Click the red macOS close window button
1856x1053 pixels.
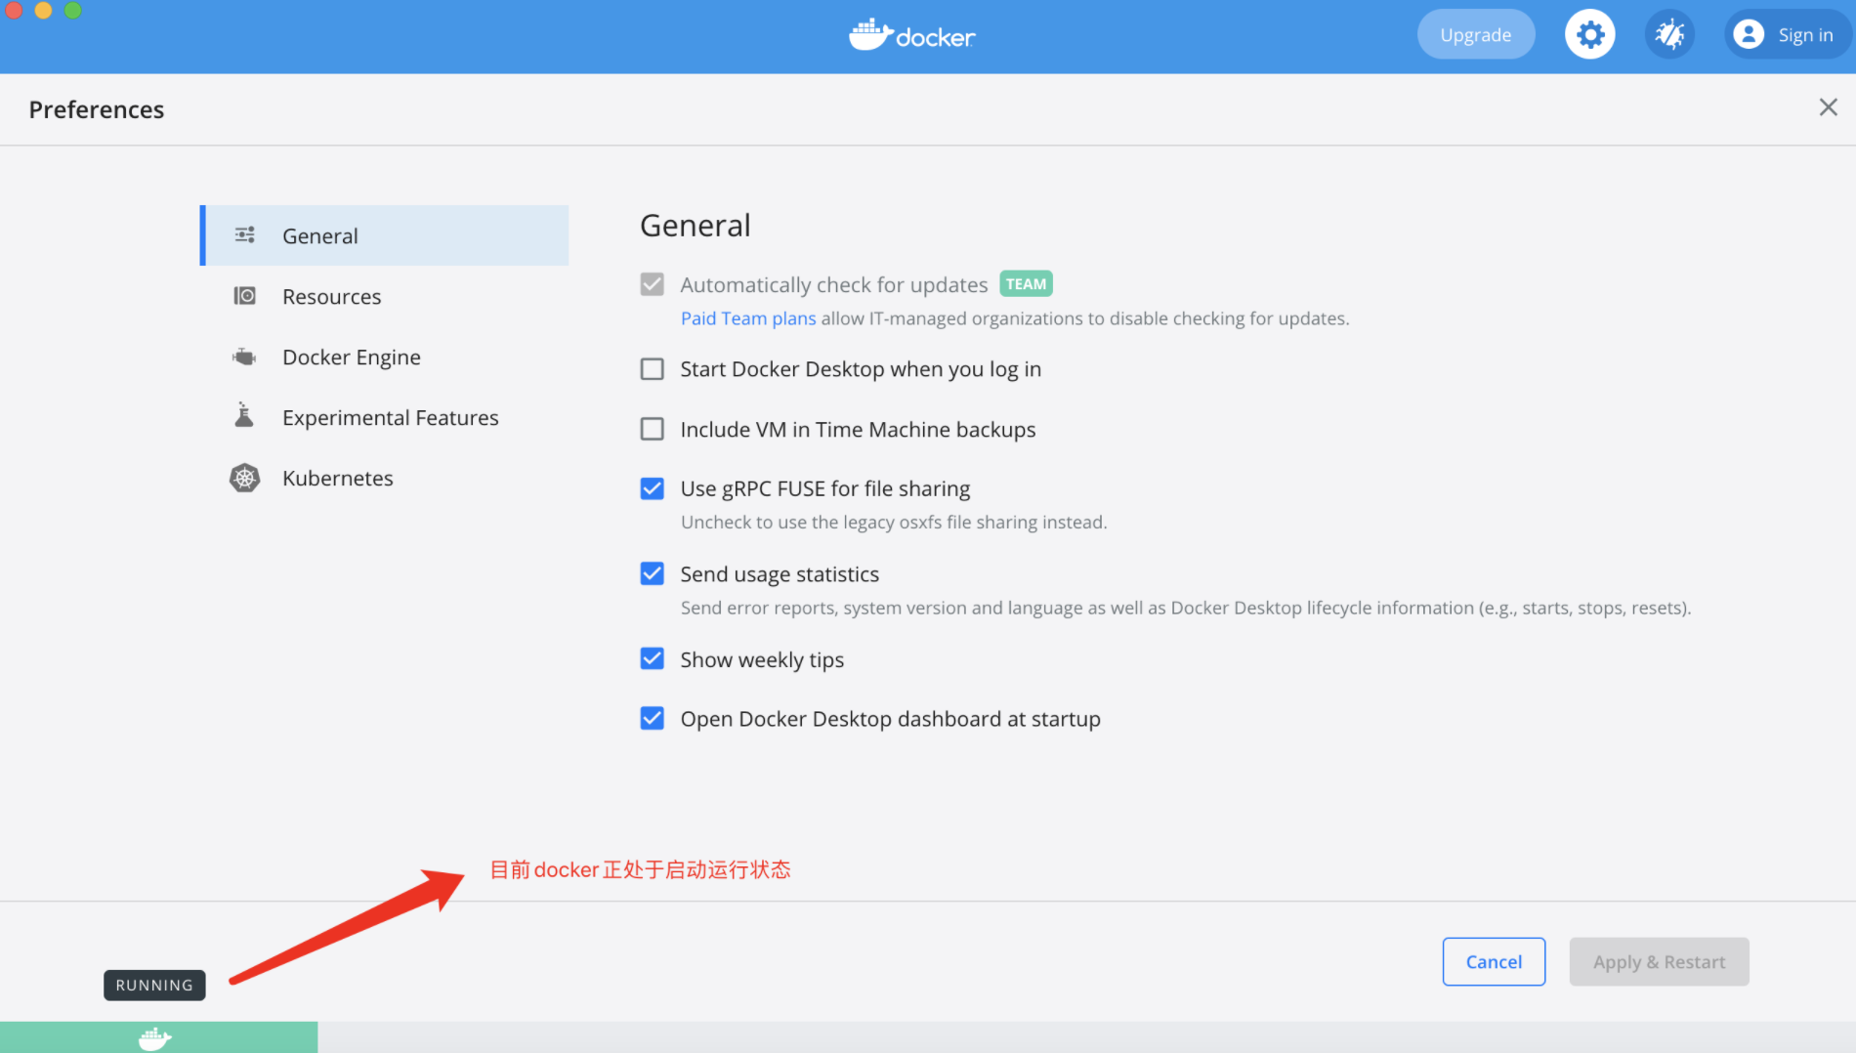click(x=14, y=10)
